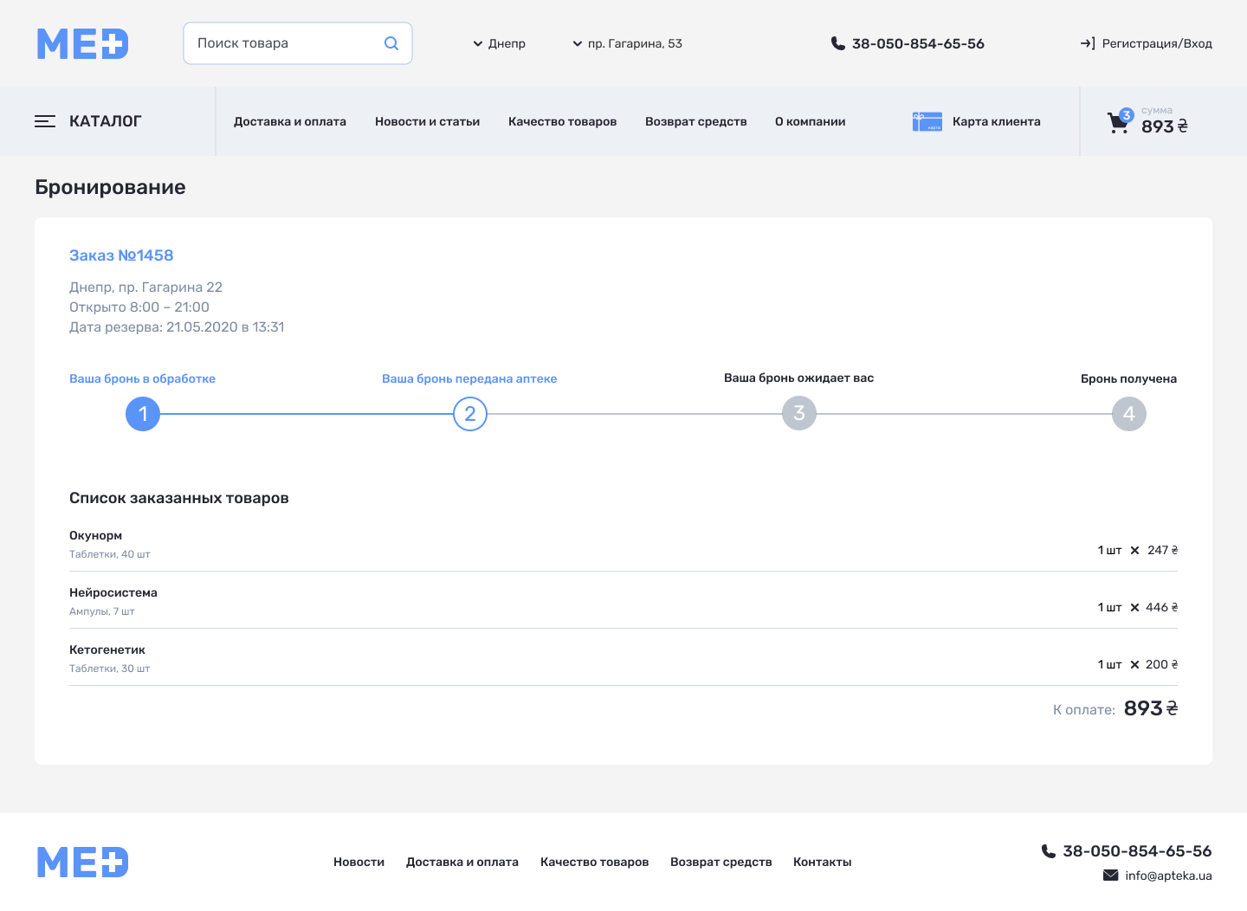Viewport: 1247px width, 911px height.
Task: Select progress step circle 2
Action: tap(470, 414)
